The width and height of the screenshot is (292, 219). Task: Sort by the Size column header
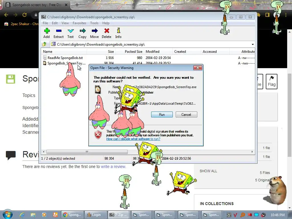tap(101, 52)
